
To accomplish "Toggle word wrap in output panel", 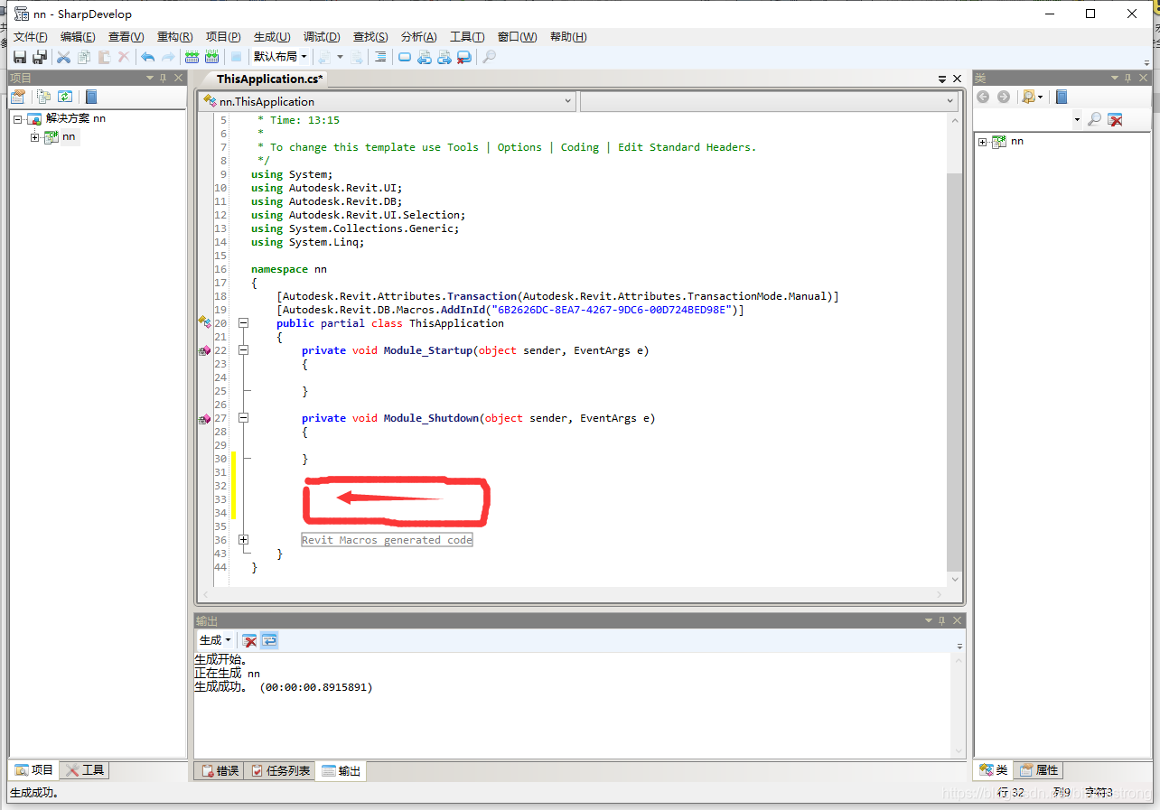I will (269, 640).
